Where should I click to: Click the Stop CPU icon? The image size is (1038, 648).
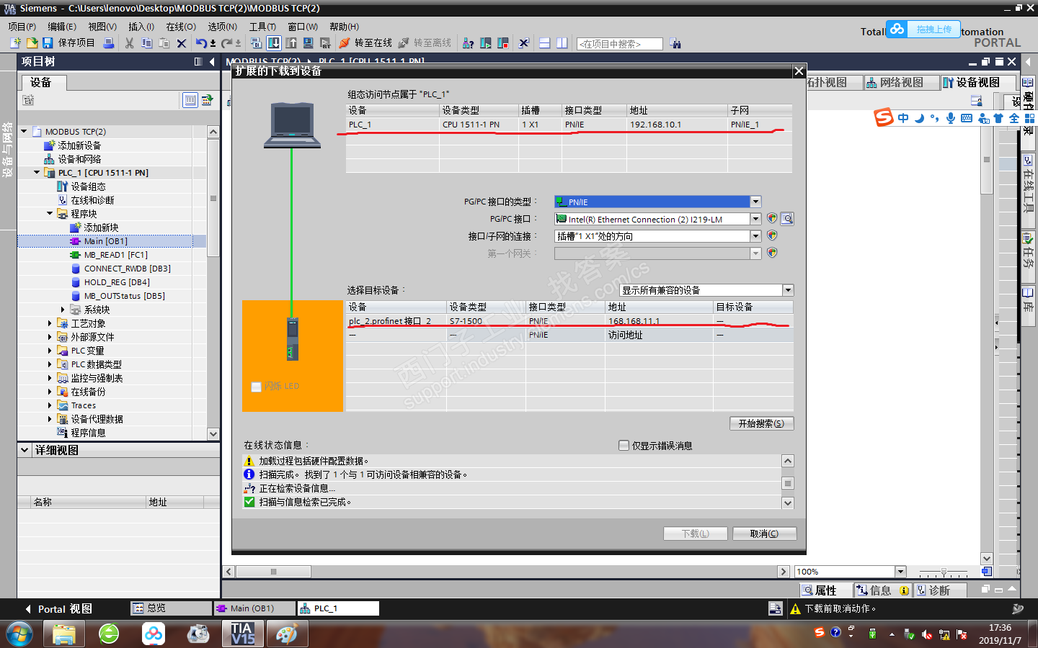pyautogui.click(x=502, y=43)
